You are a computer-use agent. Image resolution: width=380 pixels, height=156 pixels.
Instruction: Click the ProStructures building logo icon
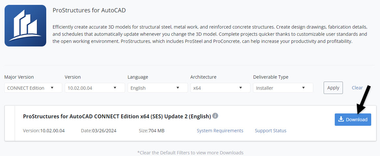(25, 26)
